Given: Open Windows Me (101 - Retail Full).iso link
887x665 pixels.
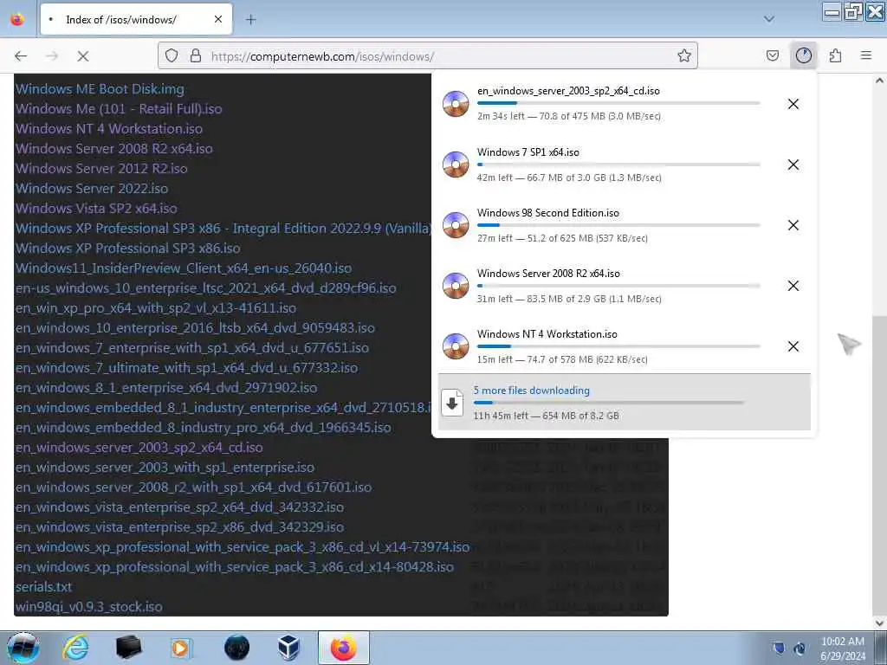Looking at the screenshot, I should pyautogui.click(x=118, y=108).
